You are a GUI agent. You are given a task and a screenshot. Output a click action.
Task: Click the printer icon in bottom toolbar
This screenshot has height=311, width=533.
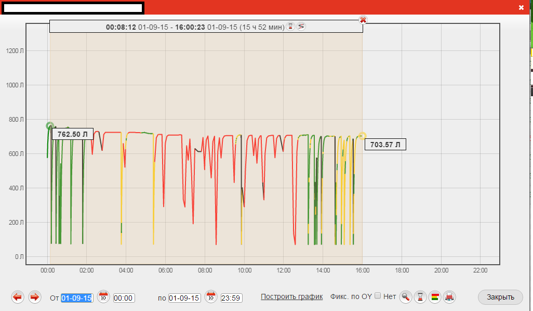pos(450,297)
